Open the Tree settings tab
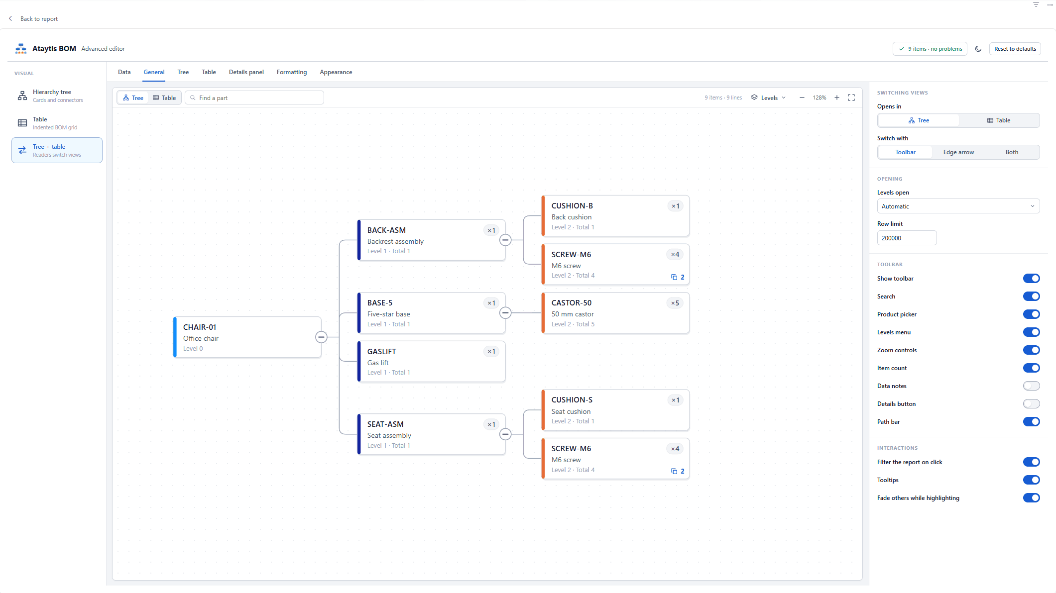Image resolution: width=1056 pixels, height=593 pixels. [183, 72]
